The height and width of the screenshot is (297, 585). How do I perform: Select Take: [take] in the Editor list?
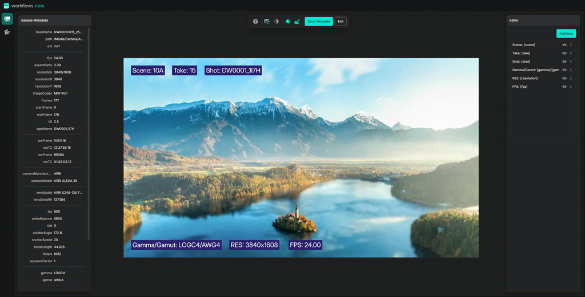tap(521, 53)
